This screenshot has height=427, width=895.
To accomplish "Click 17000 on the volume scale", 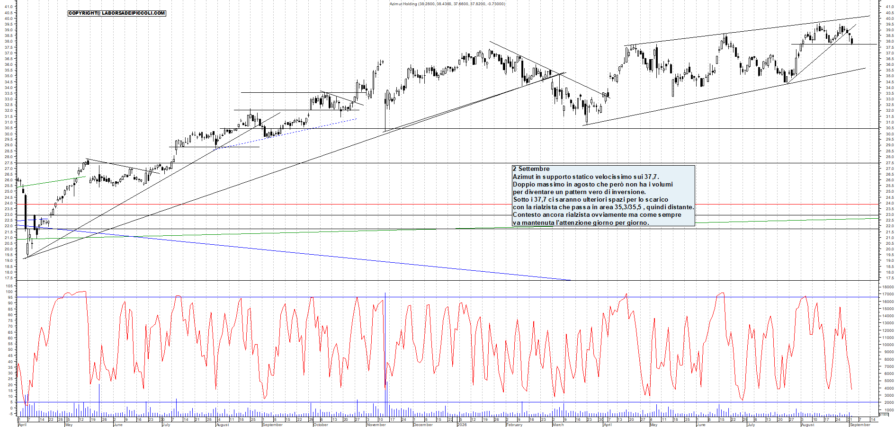I will point(887,294).
